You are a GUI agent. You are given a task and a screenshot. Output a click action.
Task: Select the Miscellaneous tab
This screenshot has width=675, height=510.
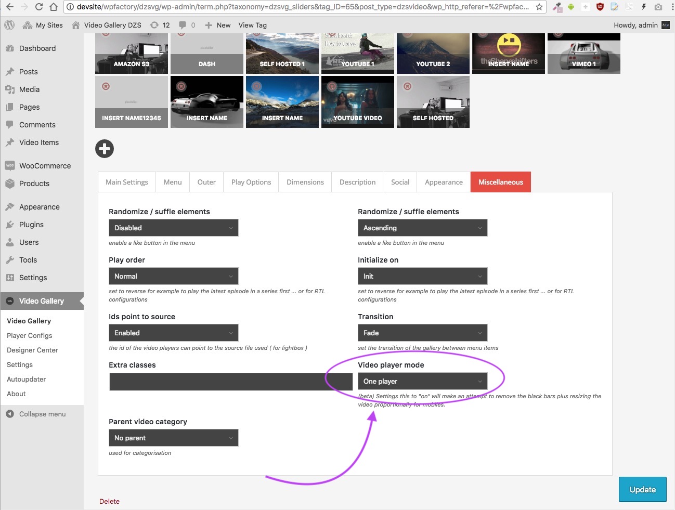(501, 182)
